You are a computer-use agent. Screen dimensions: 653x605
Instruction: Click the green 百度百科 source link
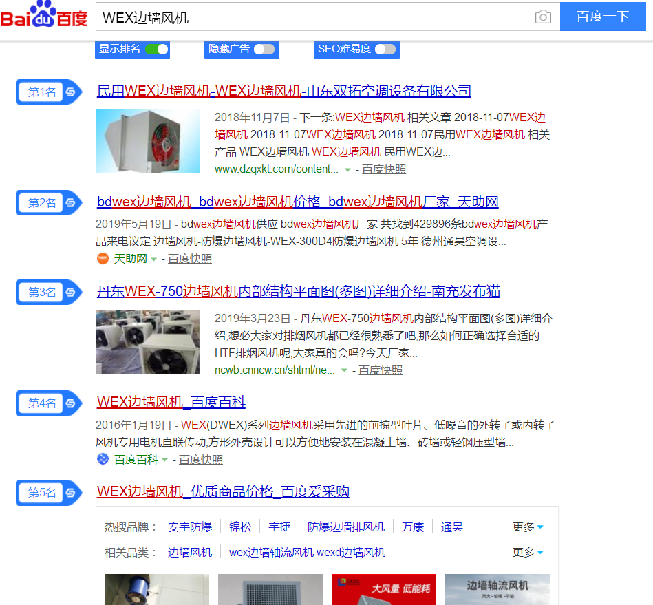136,460
